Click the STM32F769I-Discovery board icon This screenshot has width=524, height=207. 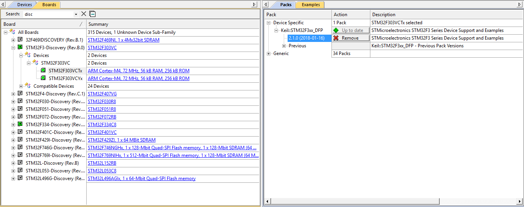tap(20, 155)
